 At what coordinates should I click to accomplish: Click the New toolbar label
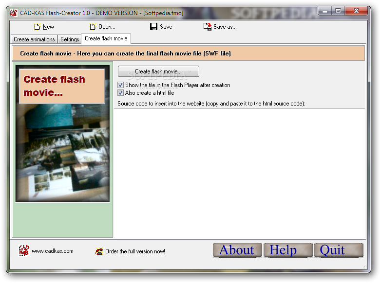click(x=48, y=27)
